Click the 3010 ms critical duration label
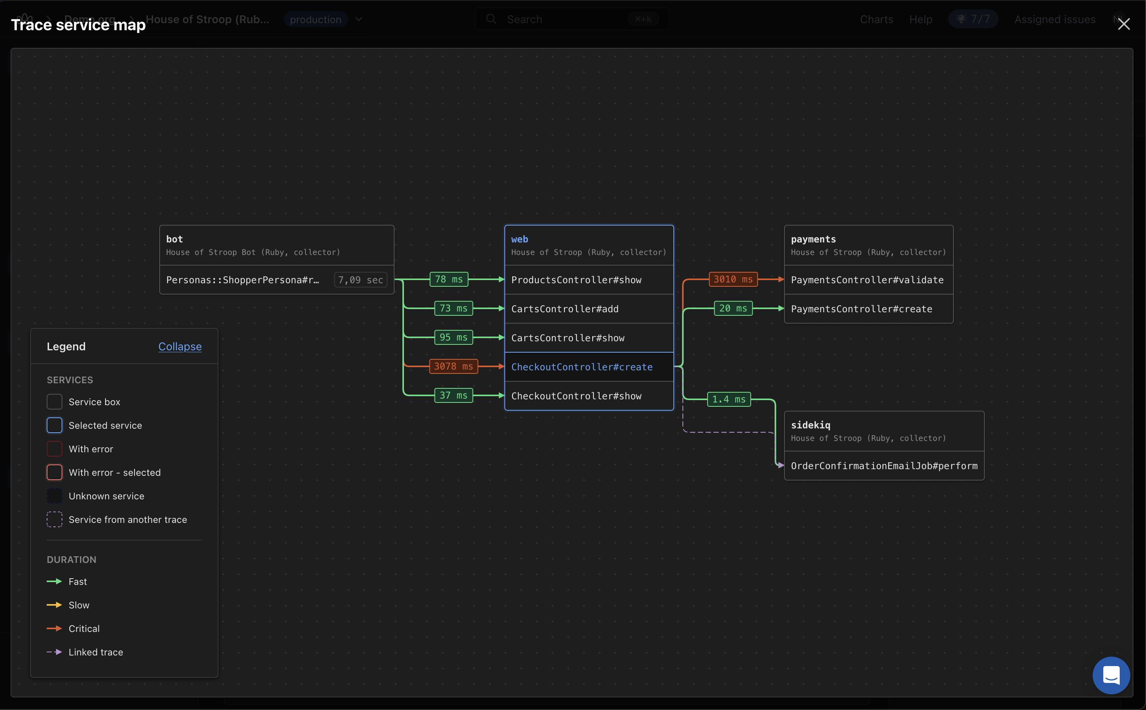Viewport: 1146px width, 710px height. pos(733,279)
